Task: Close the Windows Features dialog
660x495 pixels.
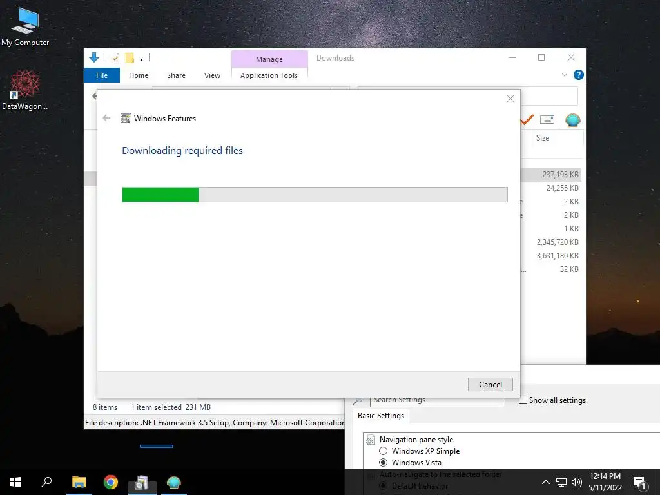Action: 510,99
